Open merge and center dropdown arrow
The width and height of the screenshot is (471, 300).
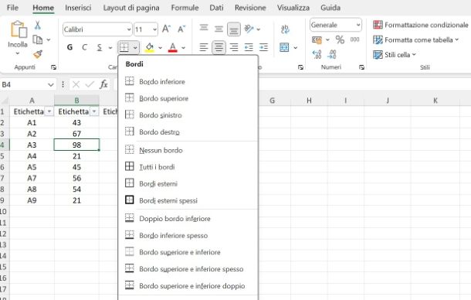(295, 47)
